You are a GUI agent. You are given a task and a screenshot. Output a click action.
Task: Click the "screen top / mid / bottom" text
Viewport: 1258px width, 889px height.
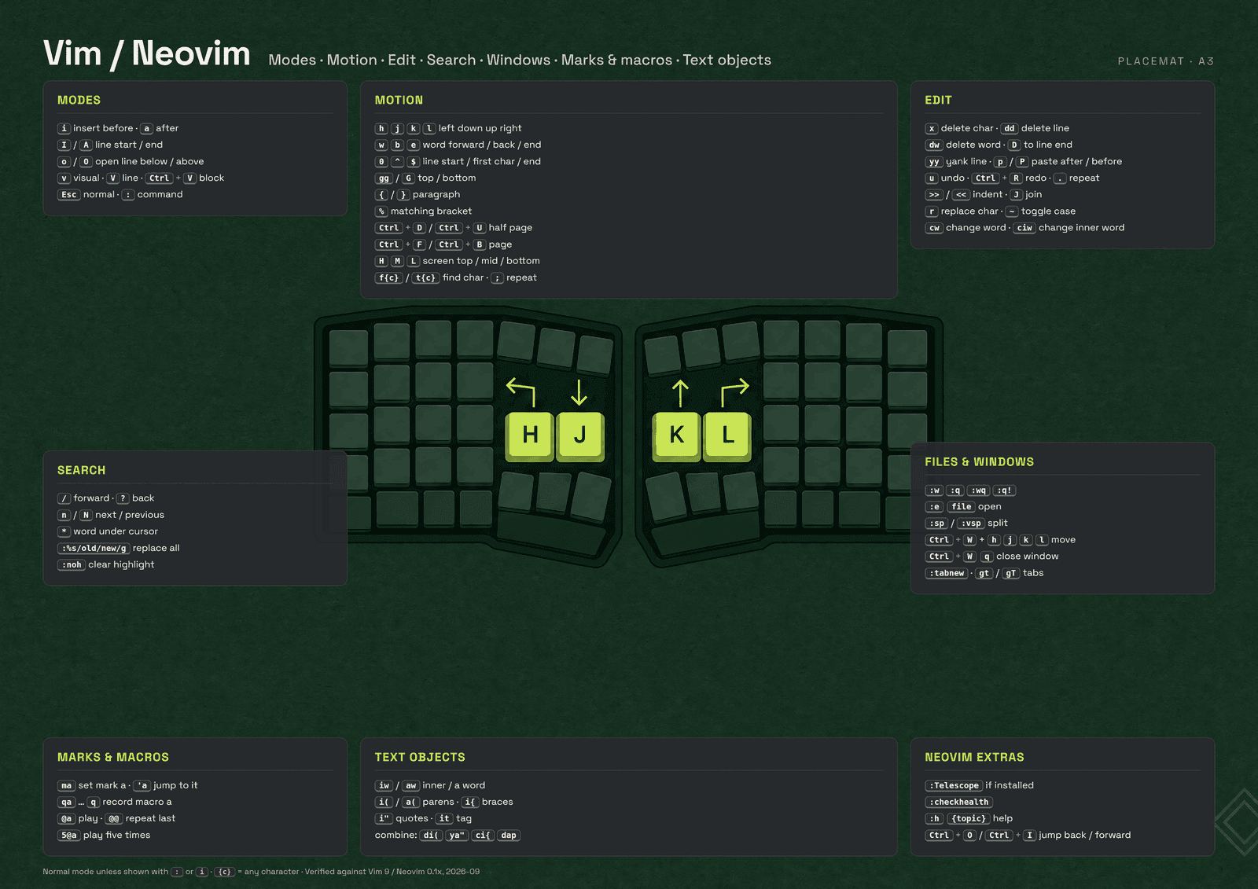481,261
